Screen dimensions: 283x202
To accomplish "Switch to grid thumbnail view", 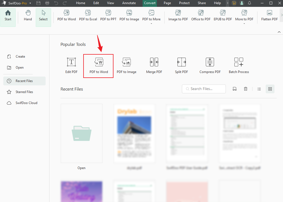I will pos(270,89).
